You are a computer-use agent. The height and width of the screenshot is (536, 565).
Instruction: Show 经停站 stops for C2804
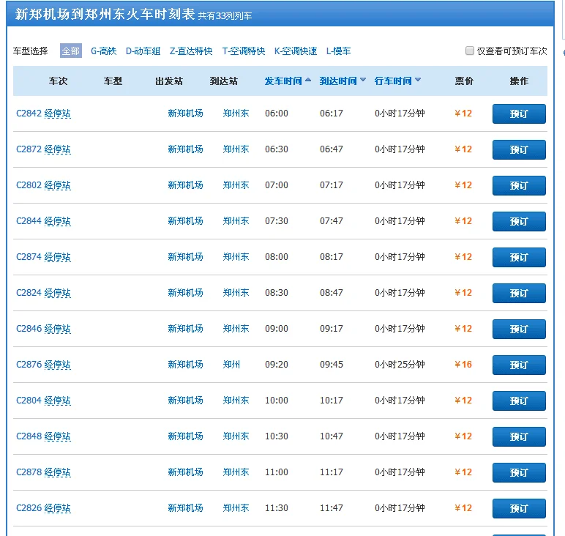click(57, 401)
